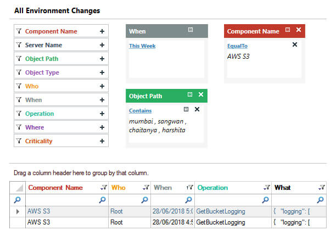Add an Object Path filter with plus

(102, 59)
